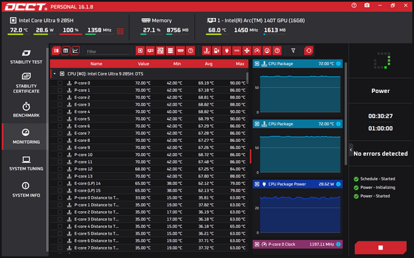This screenshot has width=414, height=258.
Task: Stop the running Power test
Action: (x=380, y=248)
